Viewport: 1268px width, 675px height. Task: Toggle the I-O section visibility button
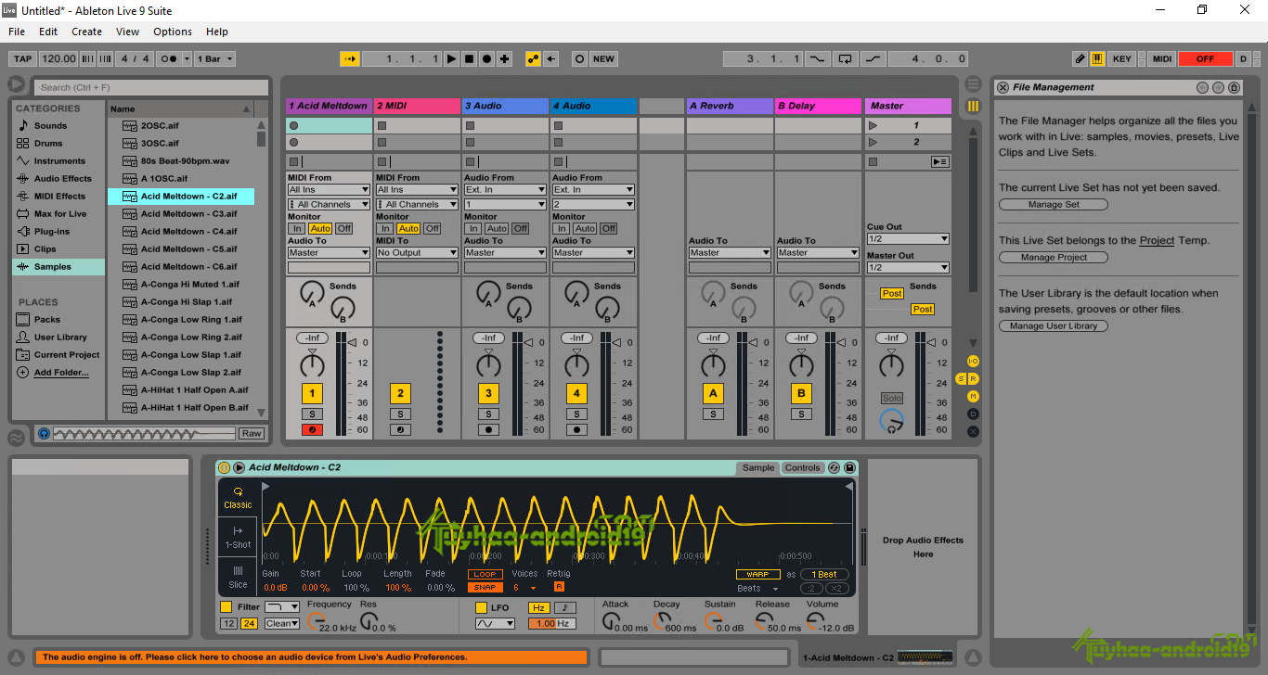[x=973, y=361]
